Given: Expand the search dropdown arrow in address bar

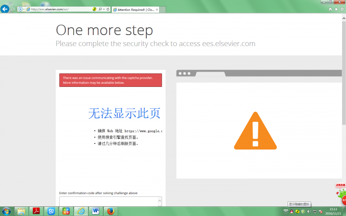Looking at the screenshot, I should point(104,9).
